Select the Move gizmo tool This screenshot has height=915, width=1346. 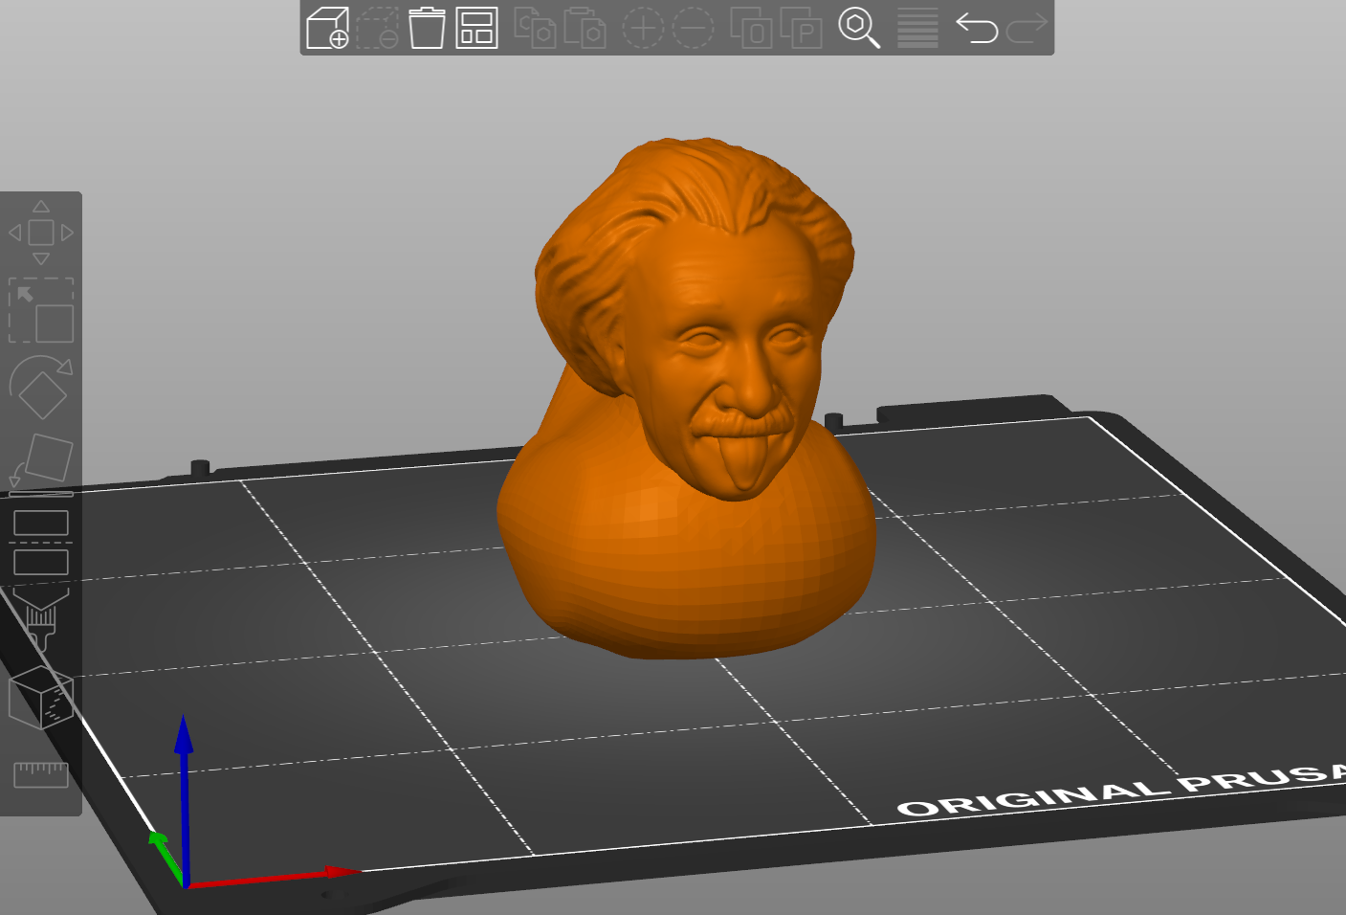[41, 233]
